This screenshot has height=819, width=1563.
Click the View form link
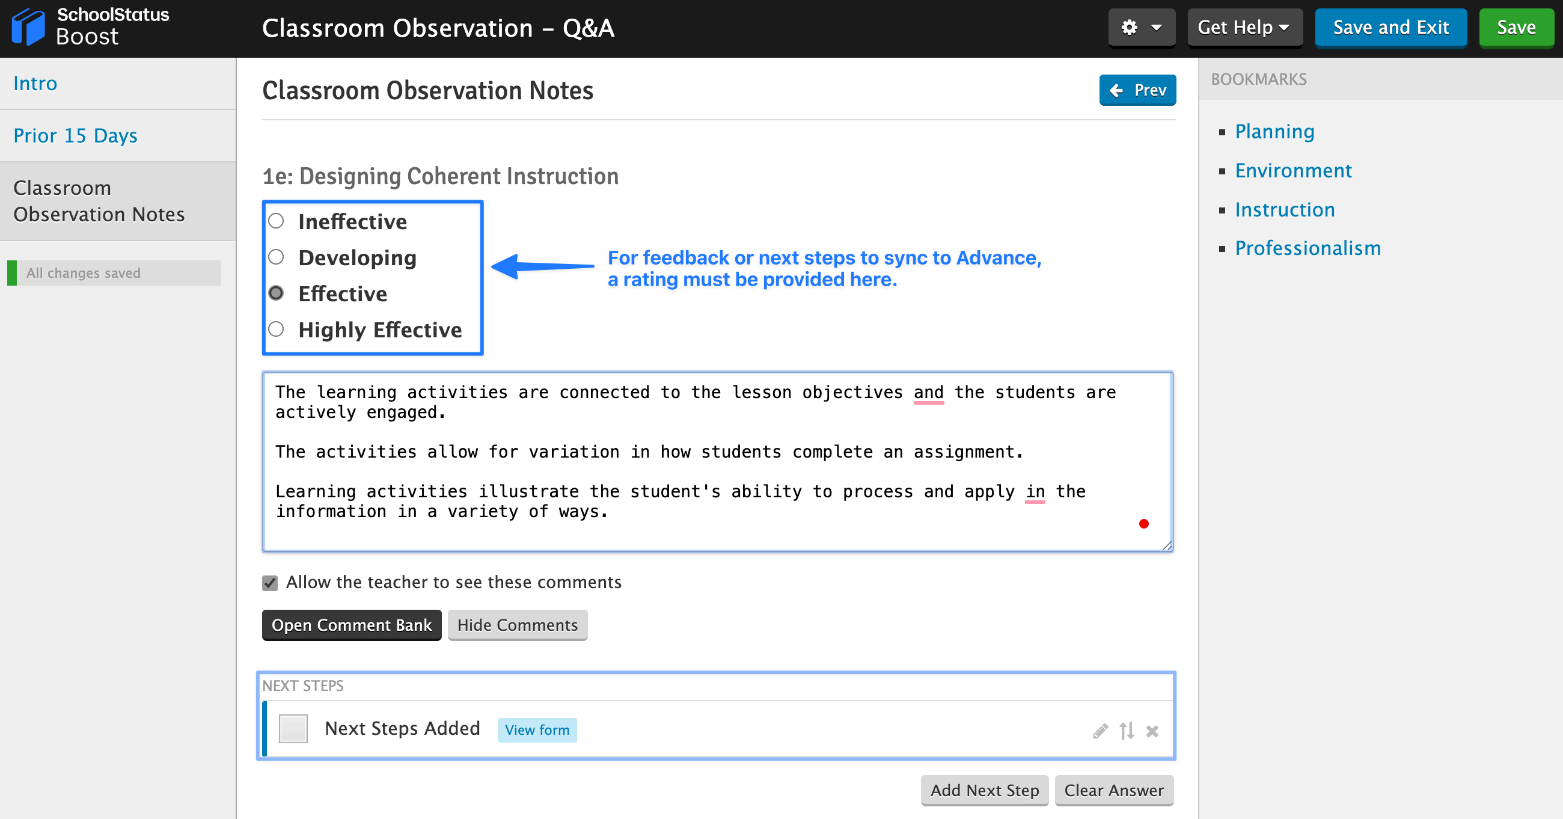(x=537, y=730)
